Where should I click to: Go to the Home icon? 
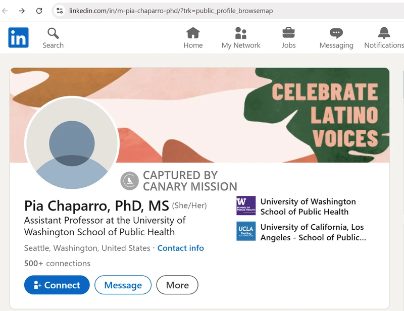click(193, 33)
